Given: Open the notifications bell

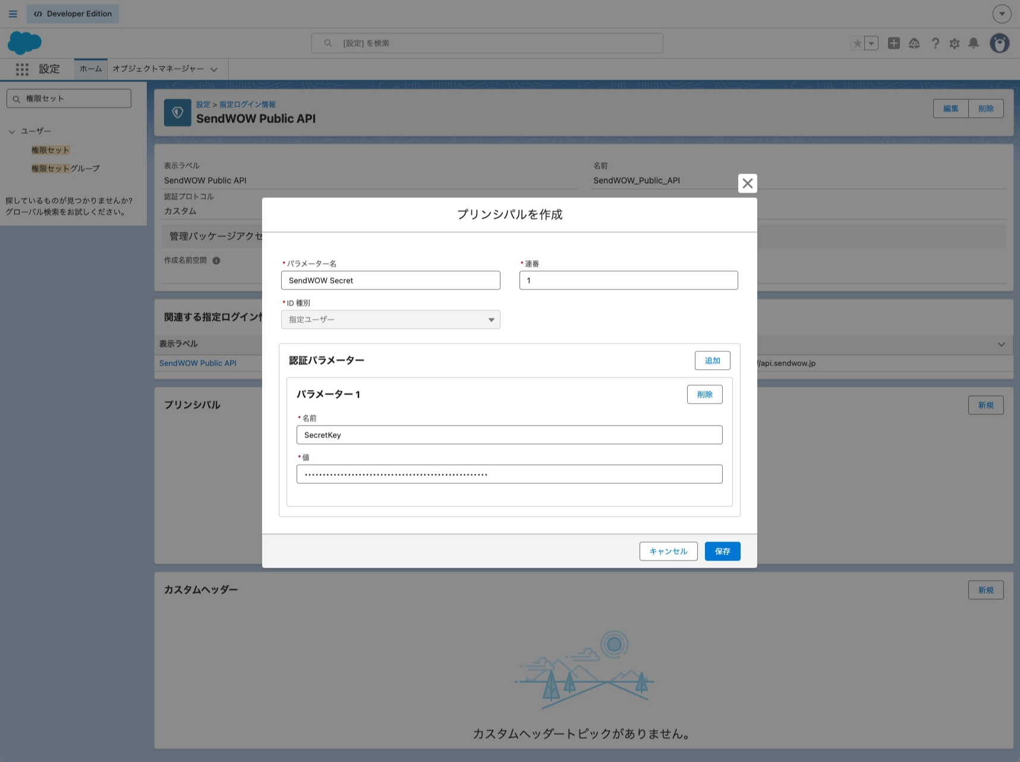Looking at the screenshot, I should 974,43.
